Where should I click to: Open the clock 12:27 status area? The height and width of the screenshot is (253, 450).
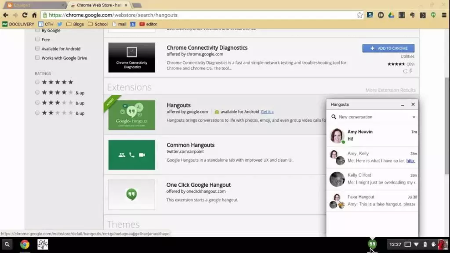[395, 244]
